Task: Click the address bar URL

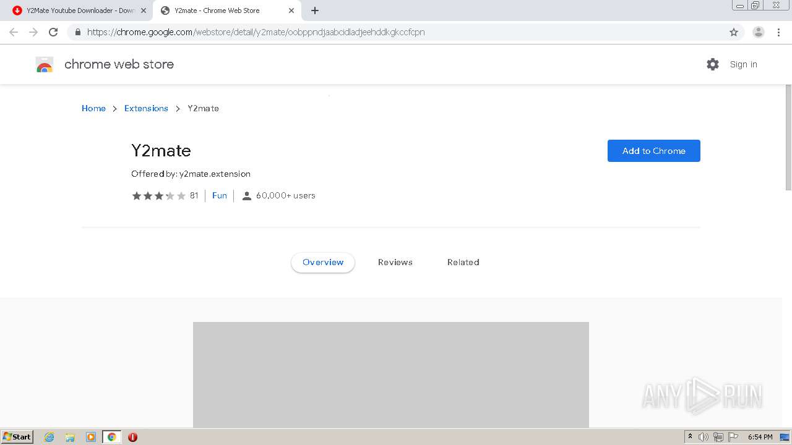Action: click(x=256, y=32)
